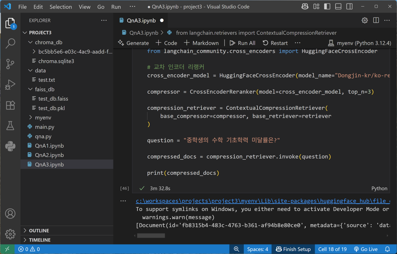Image resolution: width=397 pixels, height=254 pixels.
Task: Expand the myenv folder
Action: click(x=67, y=118)
